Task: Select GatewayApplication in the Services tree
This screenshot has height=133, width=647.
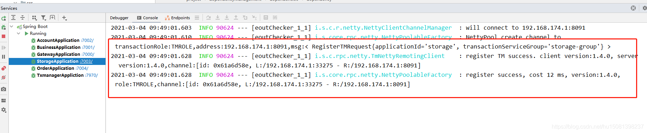Action: [x=58, y=54]
